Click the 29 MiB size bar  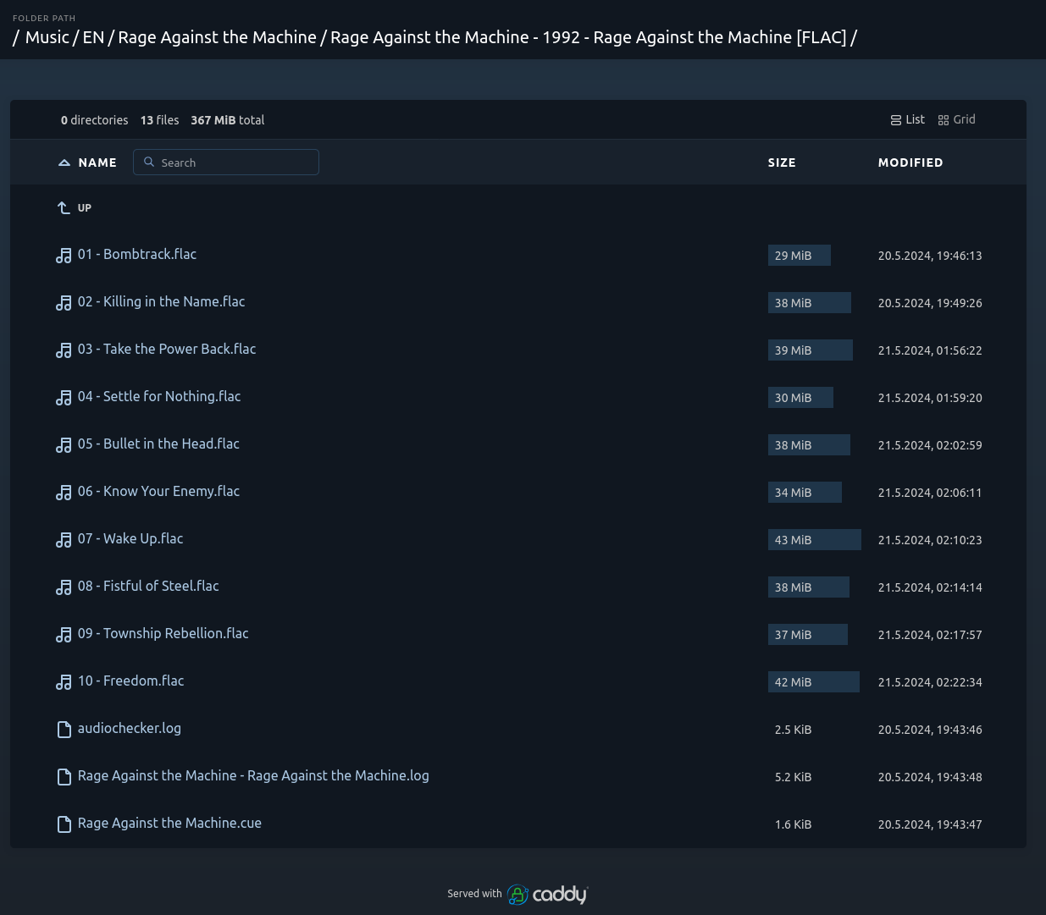(800, 256)
